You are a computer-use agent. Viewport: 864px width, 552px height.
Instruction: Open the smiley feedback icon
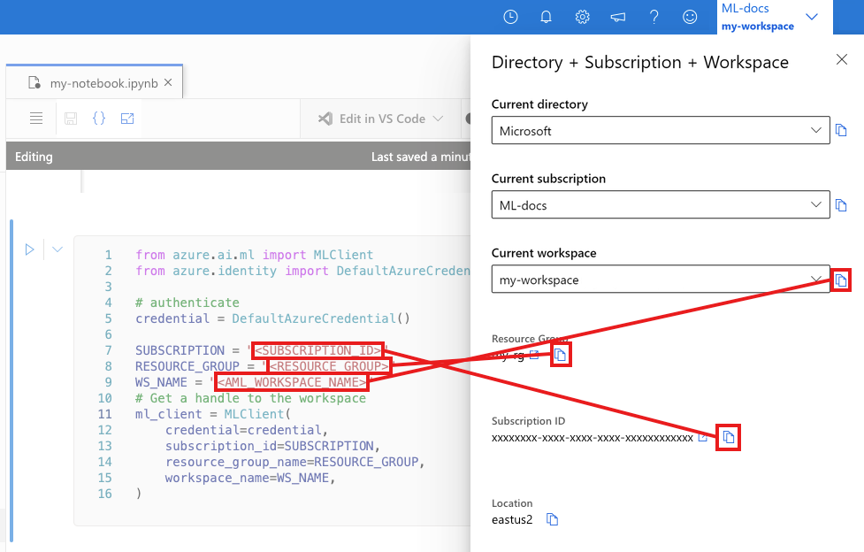coord(690,17)
